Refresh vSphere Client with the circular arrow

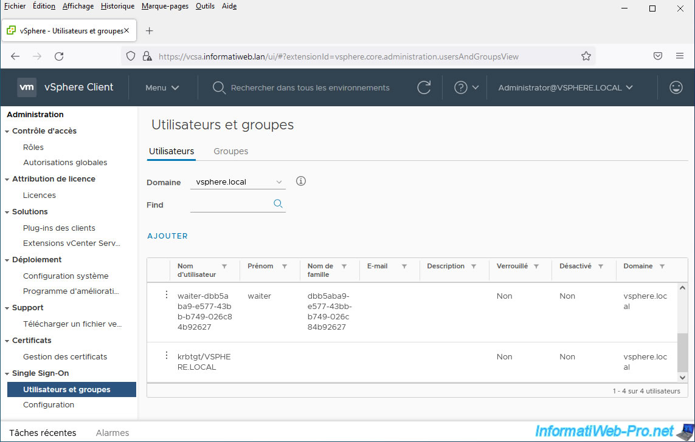coord(424,87)
